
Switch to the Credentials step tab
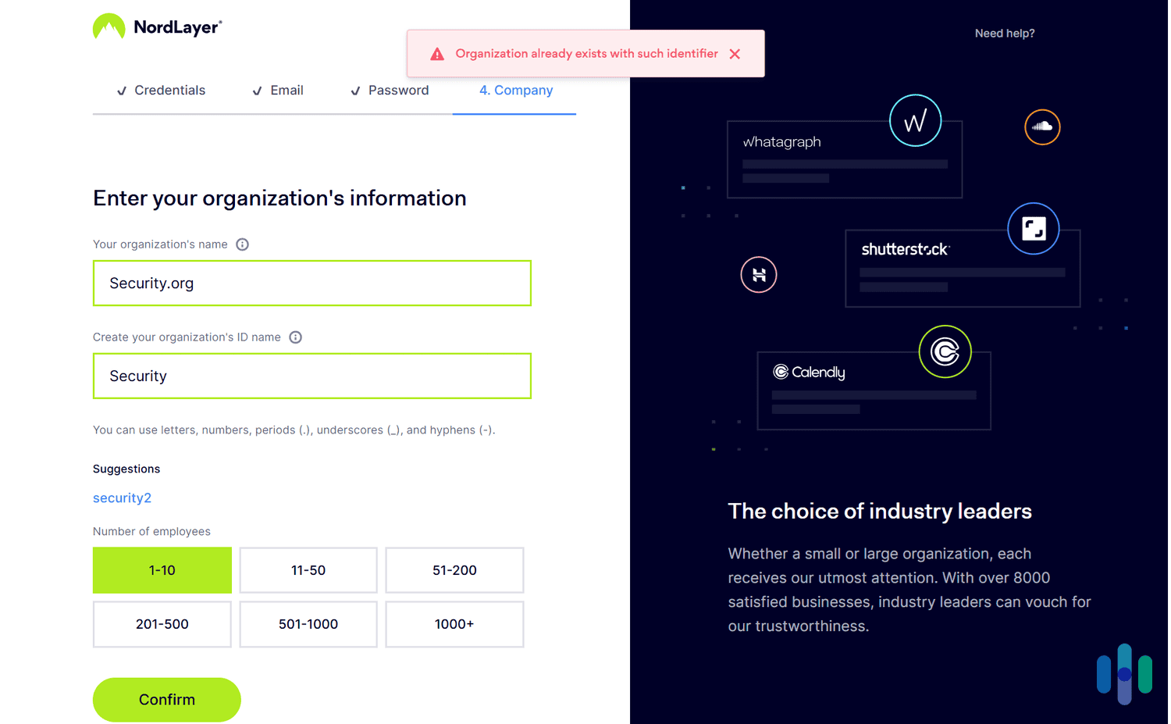[162, 91]
